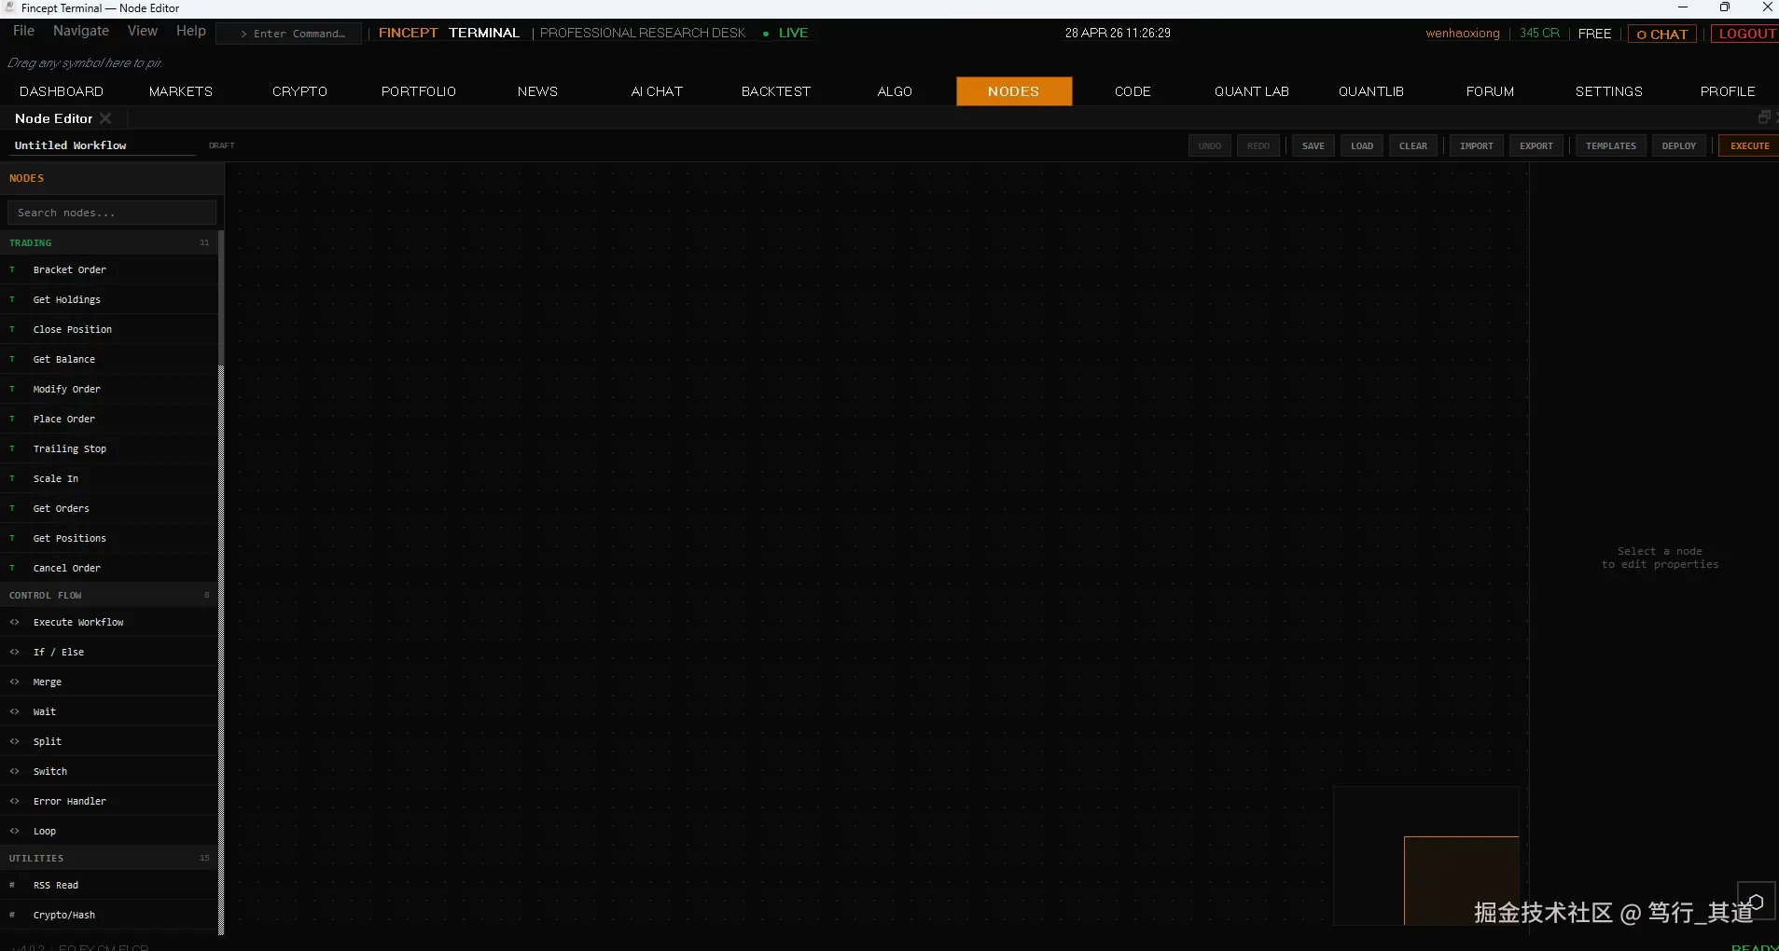Viewport: 1779px width, 951px height.
Task: Pick the Cancel Order node
Action: 109,568
